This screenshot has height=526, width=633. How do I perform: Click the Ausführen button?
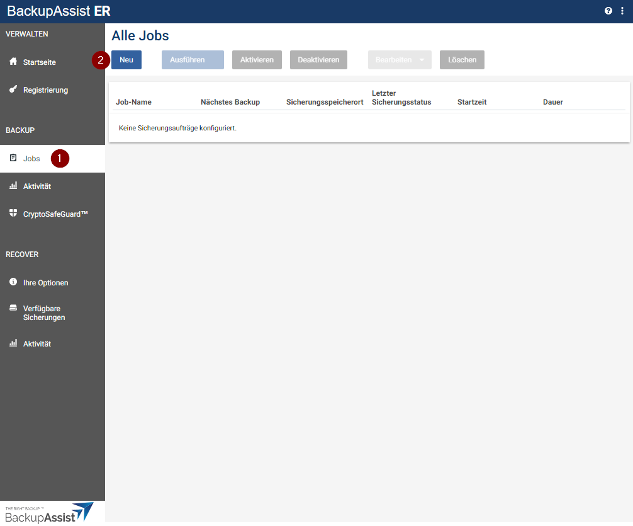click(193, 60)
